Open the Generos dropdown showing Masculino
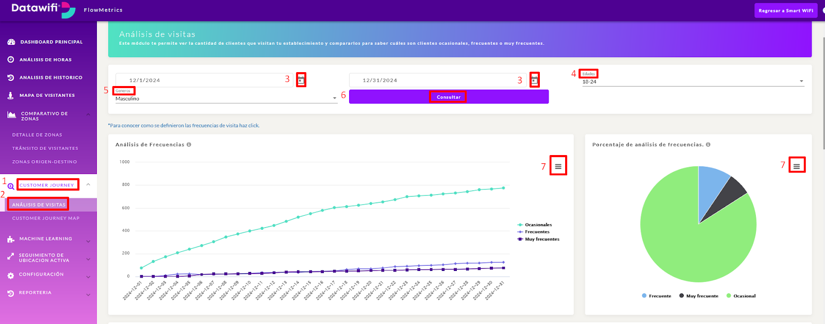825x324 pixels. pos(226,98)
